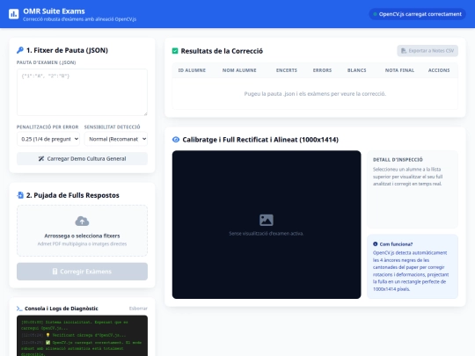Click Exportar a Notes CSV button
Screen dimensions: 475x356
[427, 51]
